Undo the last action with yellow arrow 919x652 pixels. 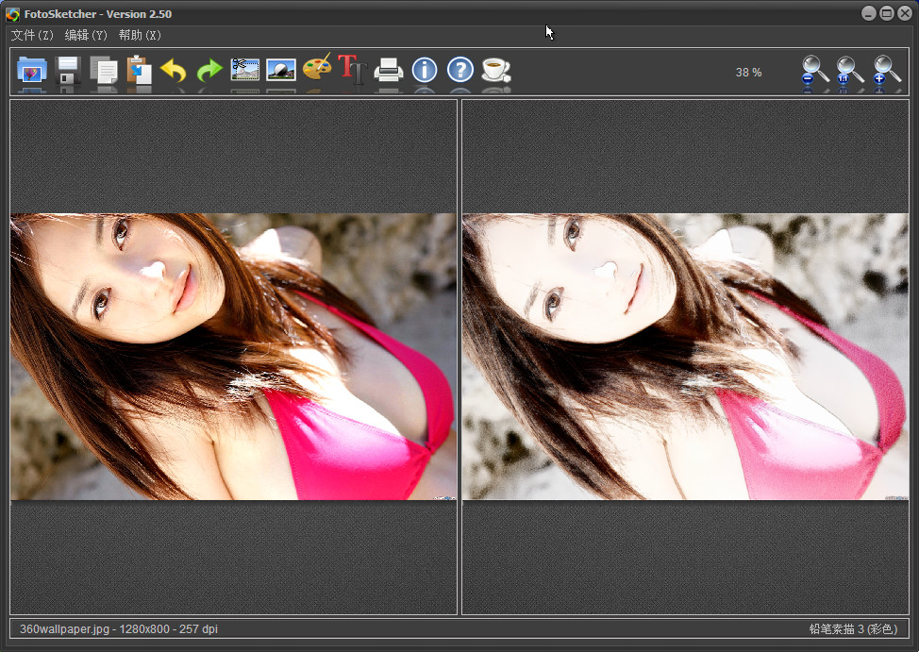point(174,71)
